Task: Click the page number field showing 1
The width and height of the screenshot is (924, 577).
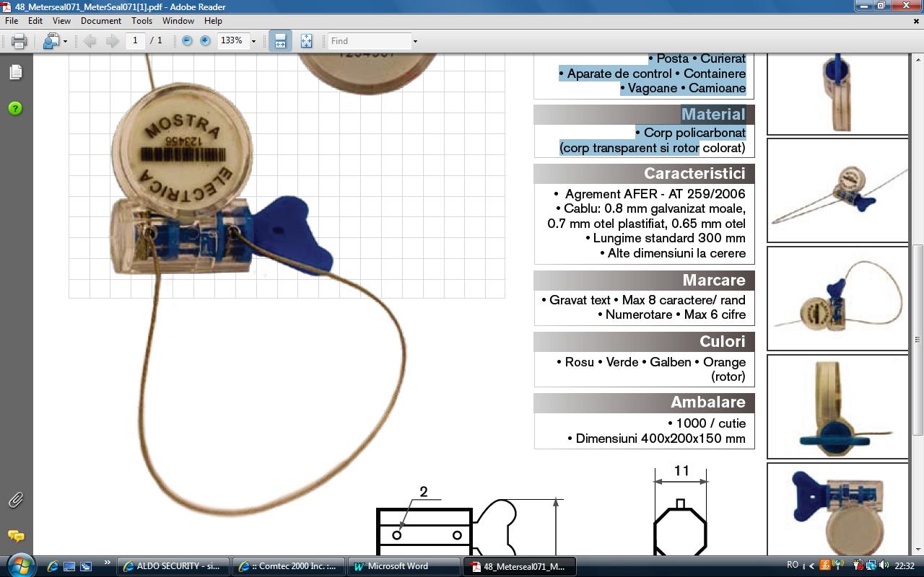Action: [x=135, y=40]
